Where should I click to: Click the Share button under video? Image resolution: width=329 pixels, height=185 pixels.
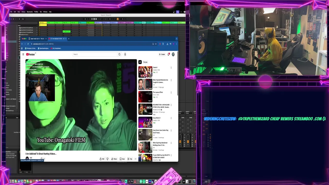[x=114, y=159]
